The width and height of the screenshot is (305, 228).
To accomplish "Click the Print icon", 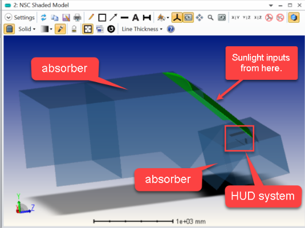I will (77, 18).
